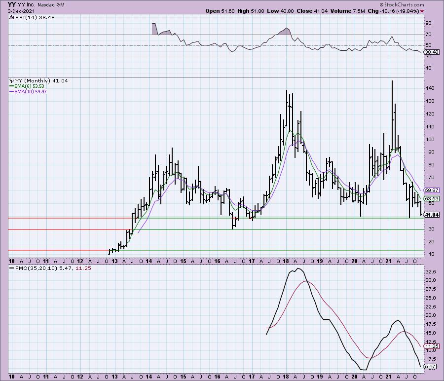Click the 70 label on the RSI axis
Viewport: 444px width, 381px height.
(429, 34)
